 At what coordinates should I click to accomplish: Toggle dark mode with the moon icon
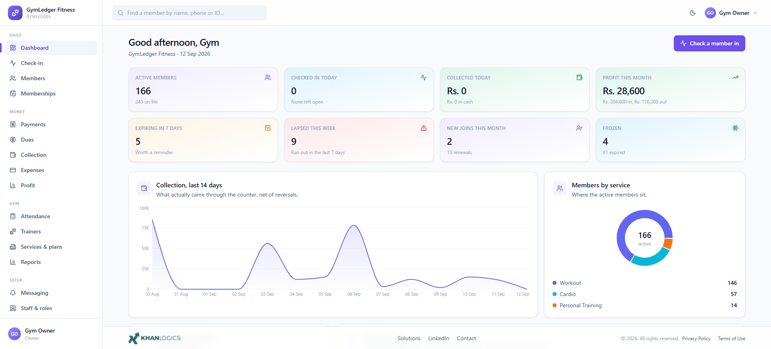(x=693, y=13)
